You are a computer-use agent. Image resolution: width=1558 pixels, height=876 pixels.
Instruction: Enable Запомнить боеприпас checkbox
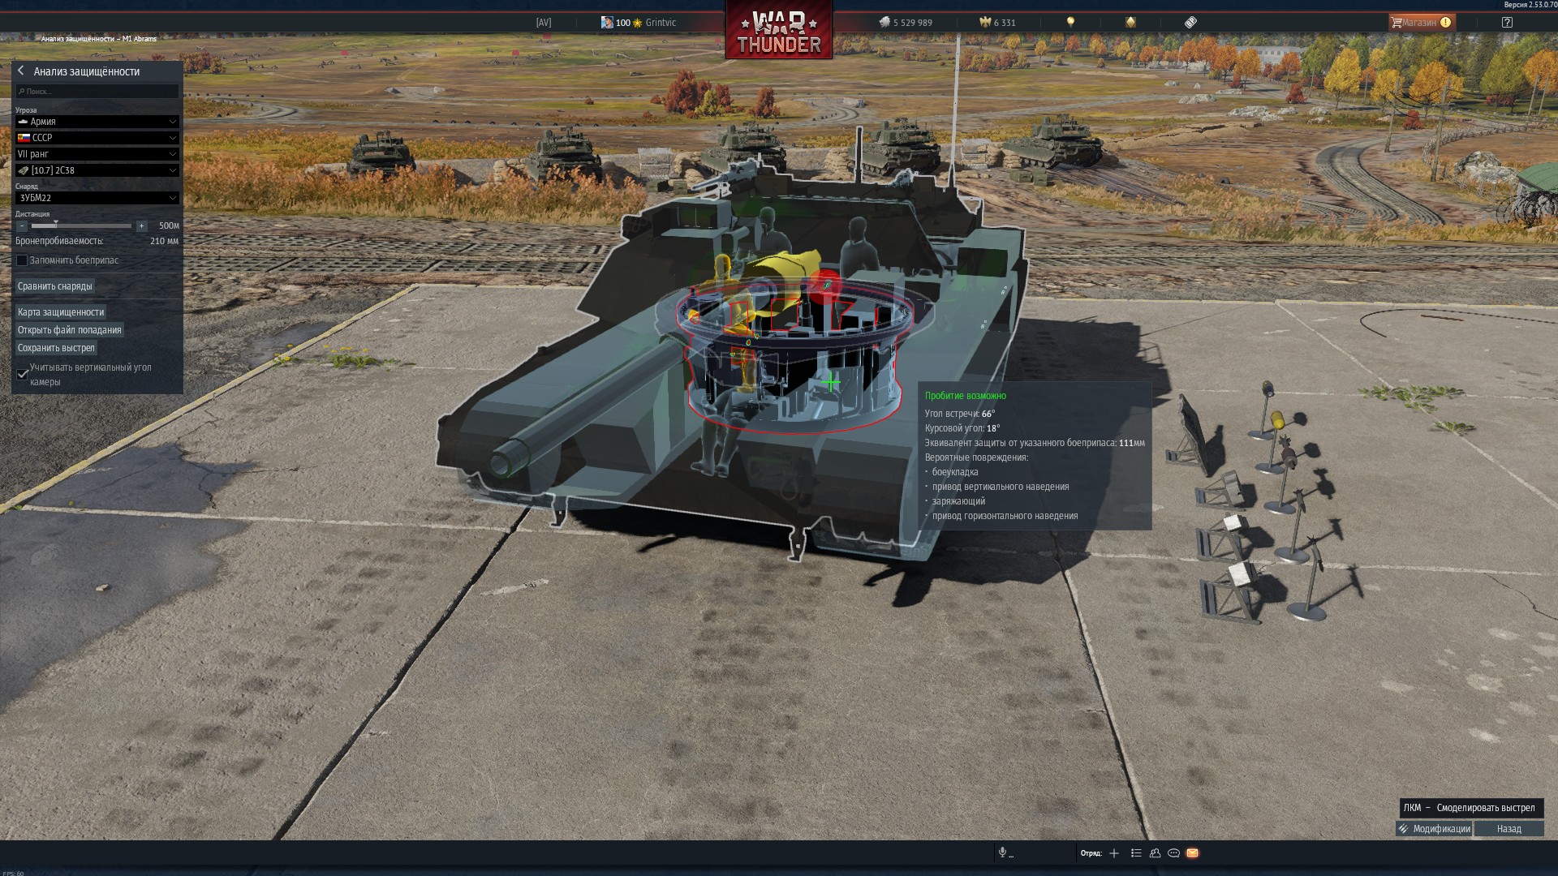pos(23,260)
